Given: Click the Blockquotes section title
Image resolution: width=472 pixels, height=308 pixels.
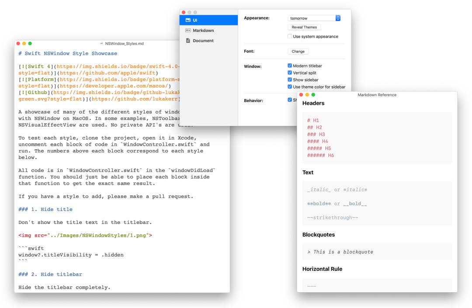Looking at the screenshot, I should coord(319,235).
